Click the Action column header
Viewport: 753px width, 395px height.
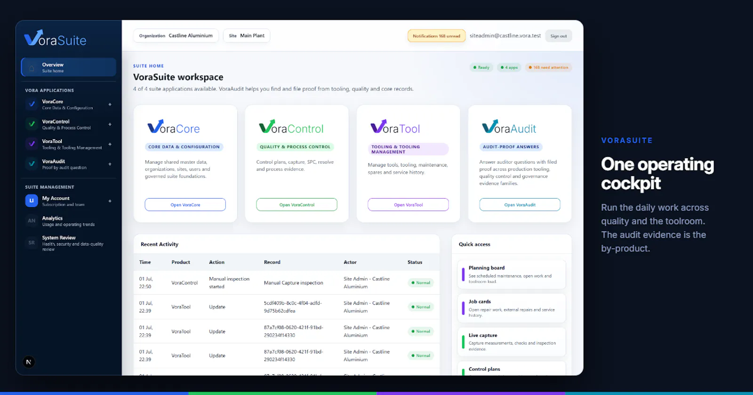216,262
